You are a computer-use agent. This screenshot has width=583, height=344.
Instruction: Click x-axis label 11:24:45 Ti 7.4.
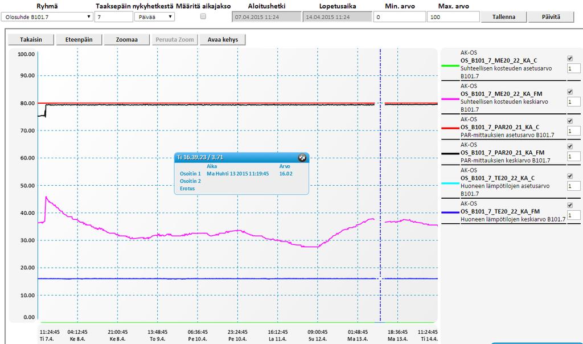(x=50, y=335)
